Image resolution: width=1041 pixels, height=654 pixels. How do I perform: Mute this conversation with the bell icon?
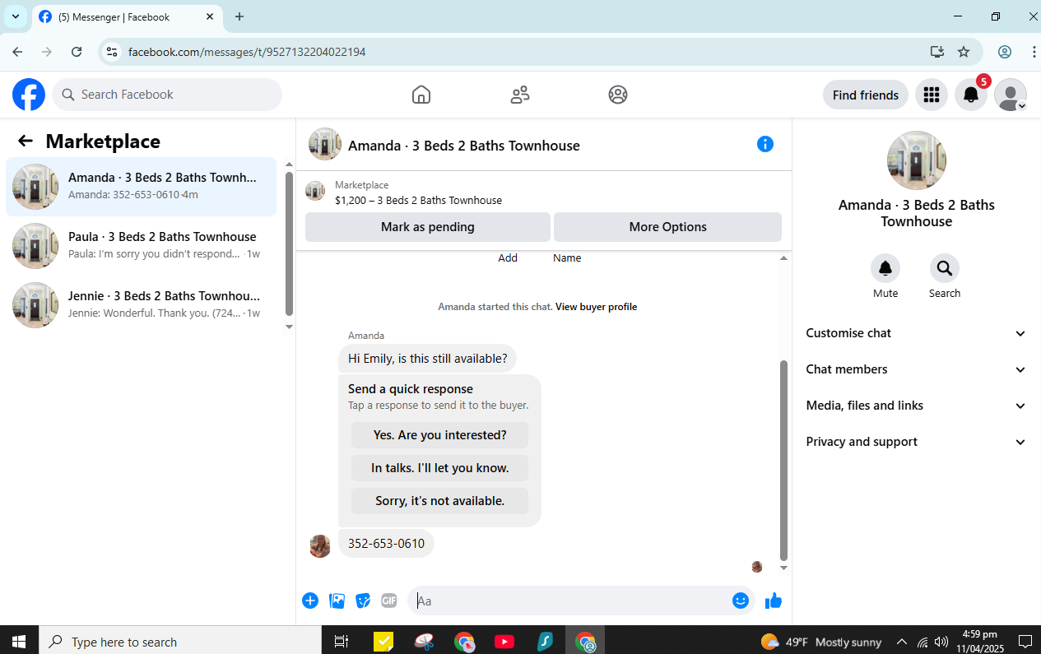point(885,268)
